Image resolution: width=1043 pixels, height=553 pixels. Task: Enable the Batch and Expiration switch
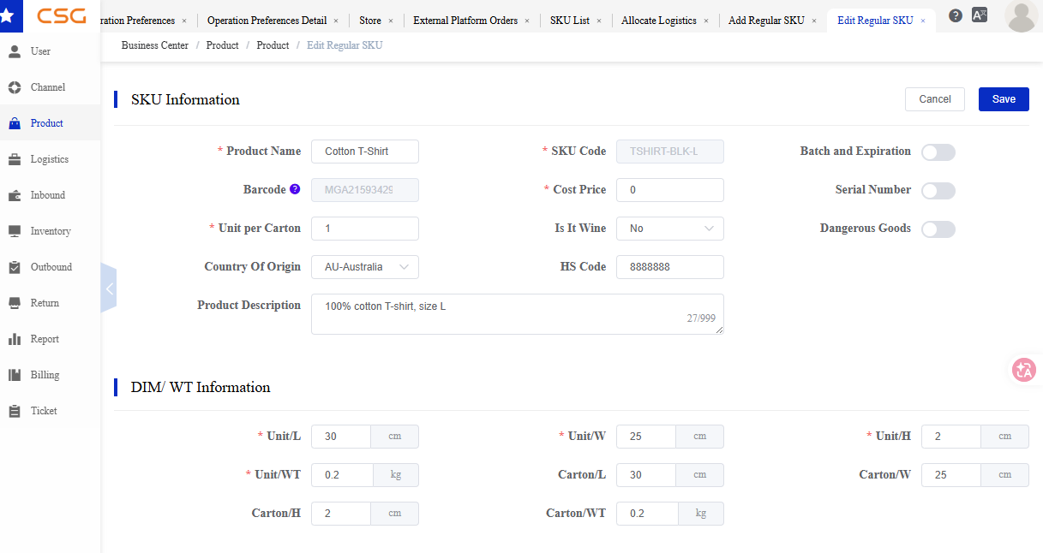click(938, 152)
